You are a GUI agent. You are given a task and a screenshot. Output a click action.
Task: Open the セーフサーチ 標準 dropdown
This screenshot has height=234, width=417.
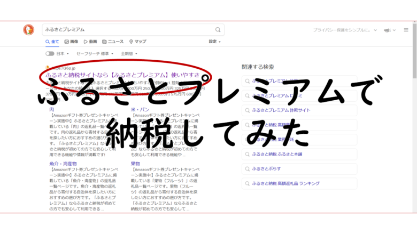[95, 53]
